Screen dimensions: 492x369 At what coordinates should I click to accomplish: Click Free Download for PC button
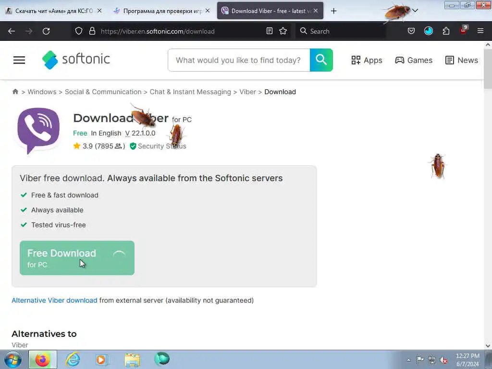pyautogui.click(x=77, y=258)
